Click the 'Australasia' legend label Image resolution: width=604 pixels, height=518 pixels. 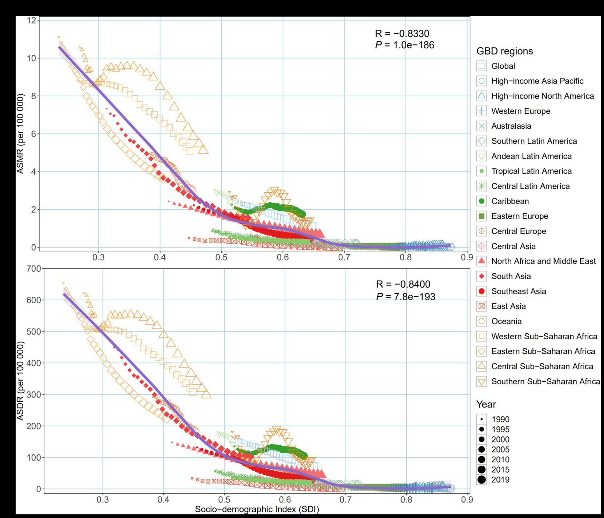click(x=511, y=126)
